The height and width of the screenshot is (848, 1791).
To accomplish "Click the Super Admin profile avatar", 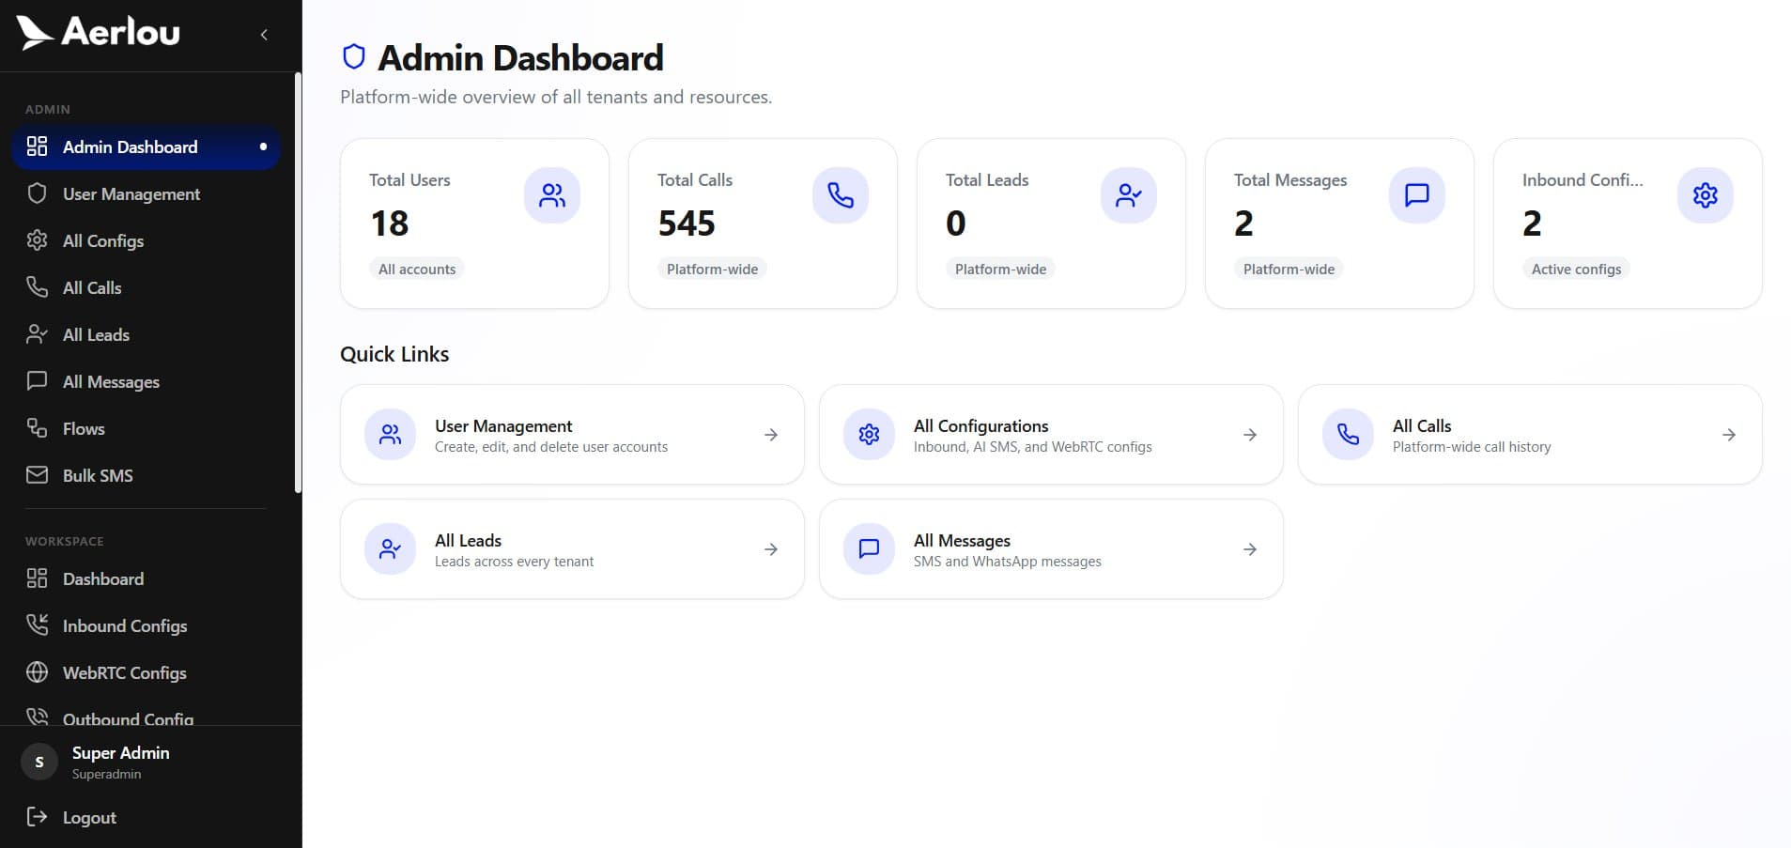I will pos(39,763).
